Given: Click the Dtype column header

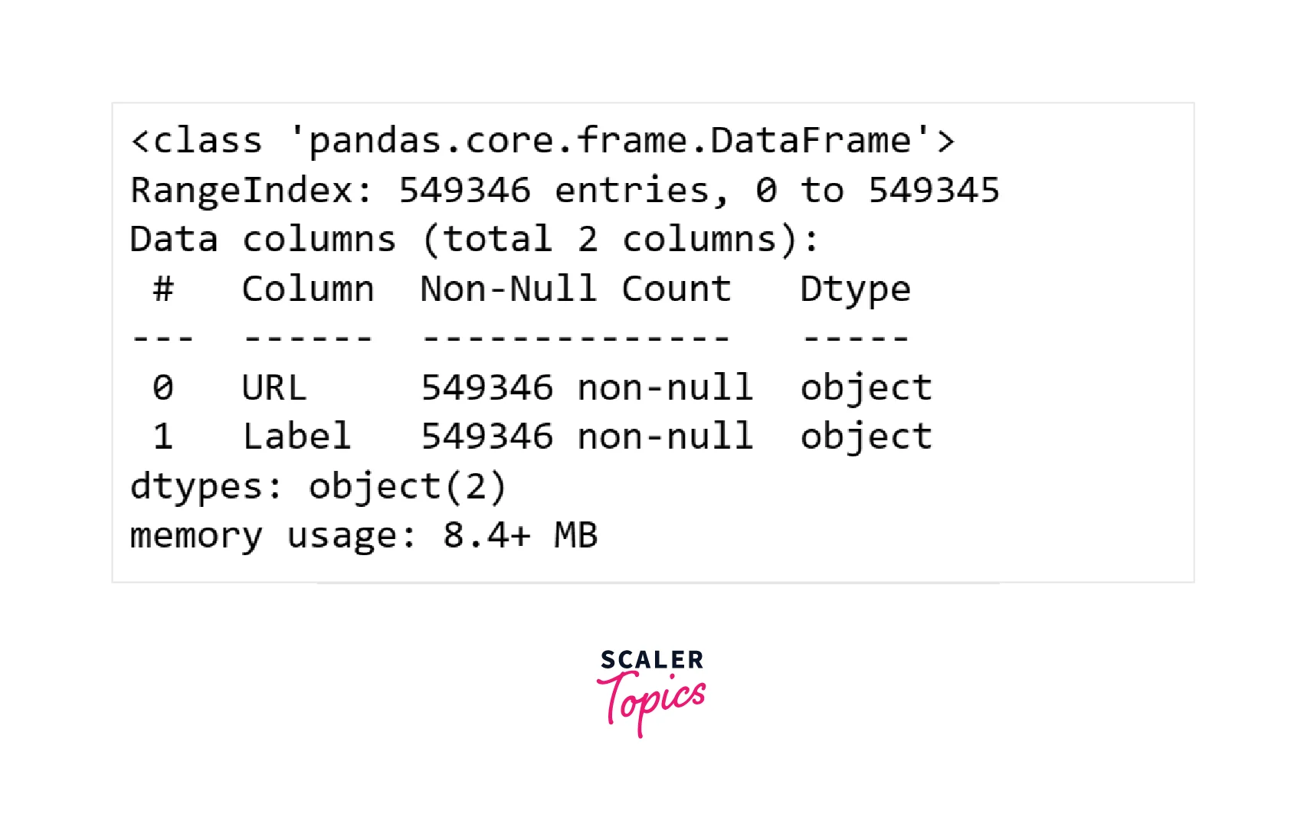Looking at the screenshot, I should [x=855, y=289].
